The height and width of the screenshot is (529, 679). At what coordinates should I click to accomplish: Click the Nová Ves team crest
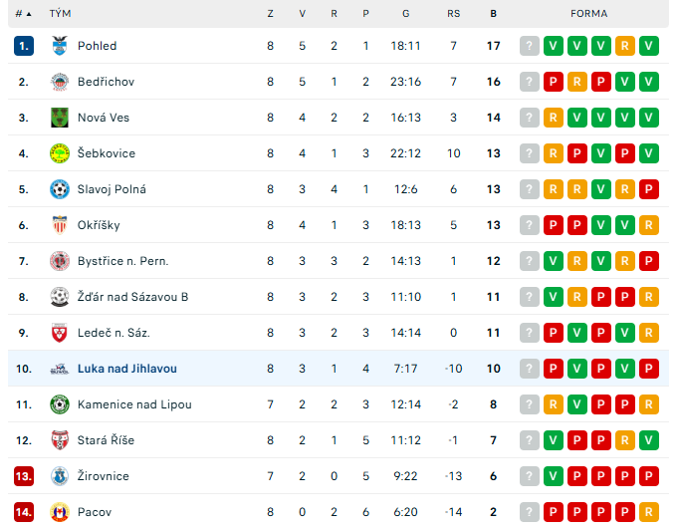60,118
